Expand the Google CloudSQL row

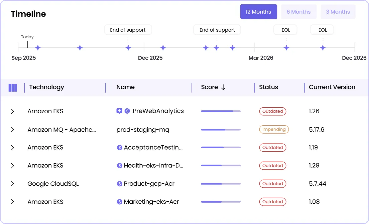[12, 184]
